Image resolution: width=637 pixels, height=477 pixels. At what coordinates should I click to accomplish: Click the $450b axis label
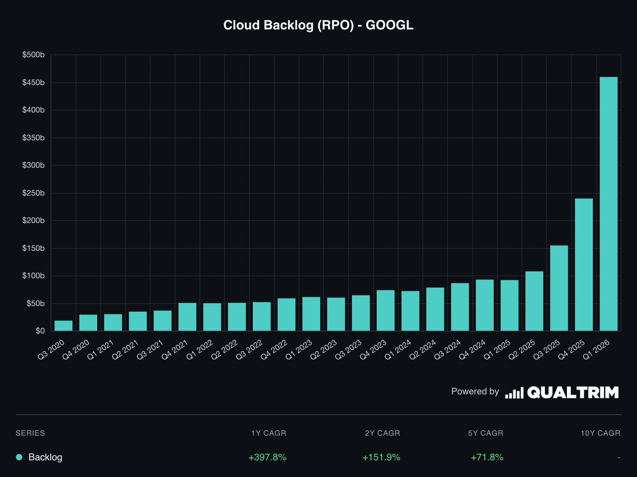click(33, 83)
